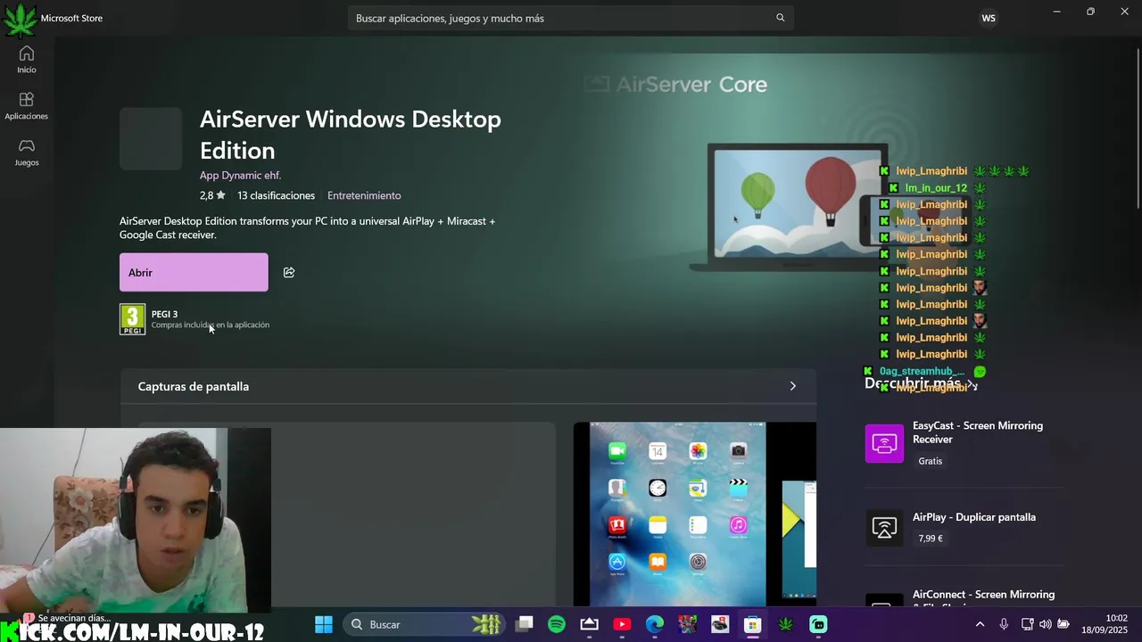Viewport: 1142px width, 642px height.
Task: Open the Juegos section in sidebar
Action: [27, 152]
